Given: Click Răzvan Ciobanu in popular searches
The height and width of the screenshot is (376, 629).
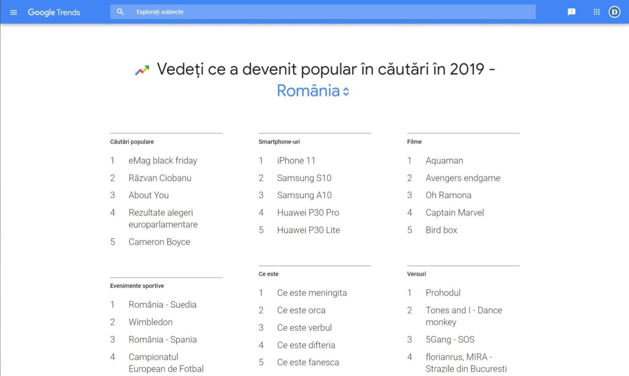Looking at the screenshot, I should (160, 178).
